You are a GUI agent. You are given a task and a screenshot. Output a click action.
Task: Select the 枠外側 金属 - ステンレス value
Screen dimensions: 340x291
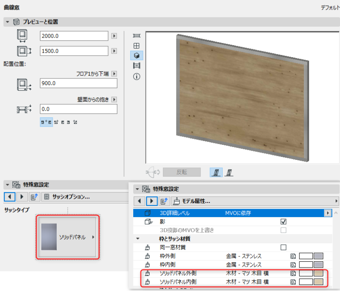[244, 256]
